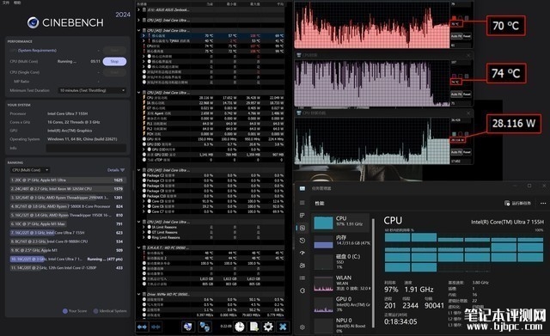
Task: Open Task Manager settings gear
Action: click(x=302, y=327)
